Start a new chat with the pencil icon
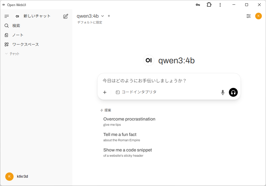 66,16
